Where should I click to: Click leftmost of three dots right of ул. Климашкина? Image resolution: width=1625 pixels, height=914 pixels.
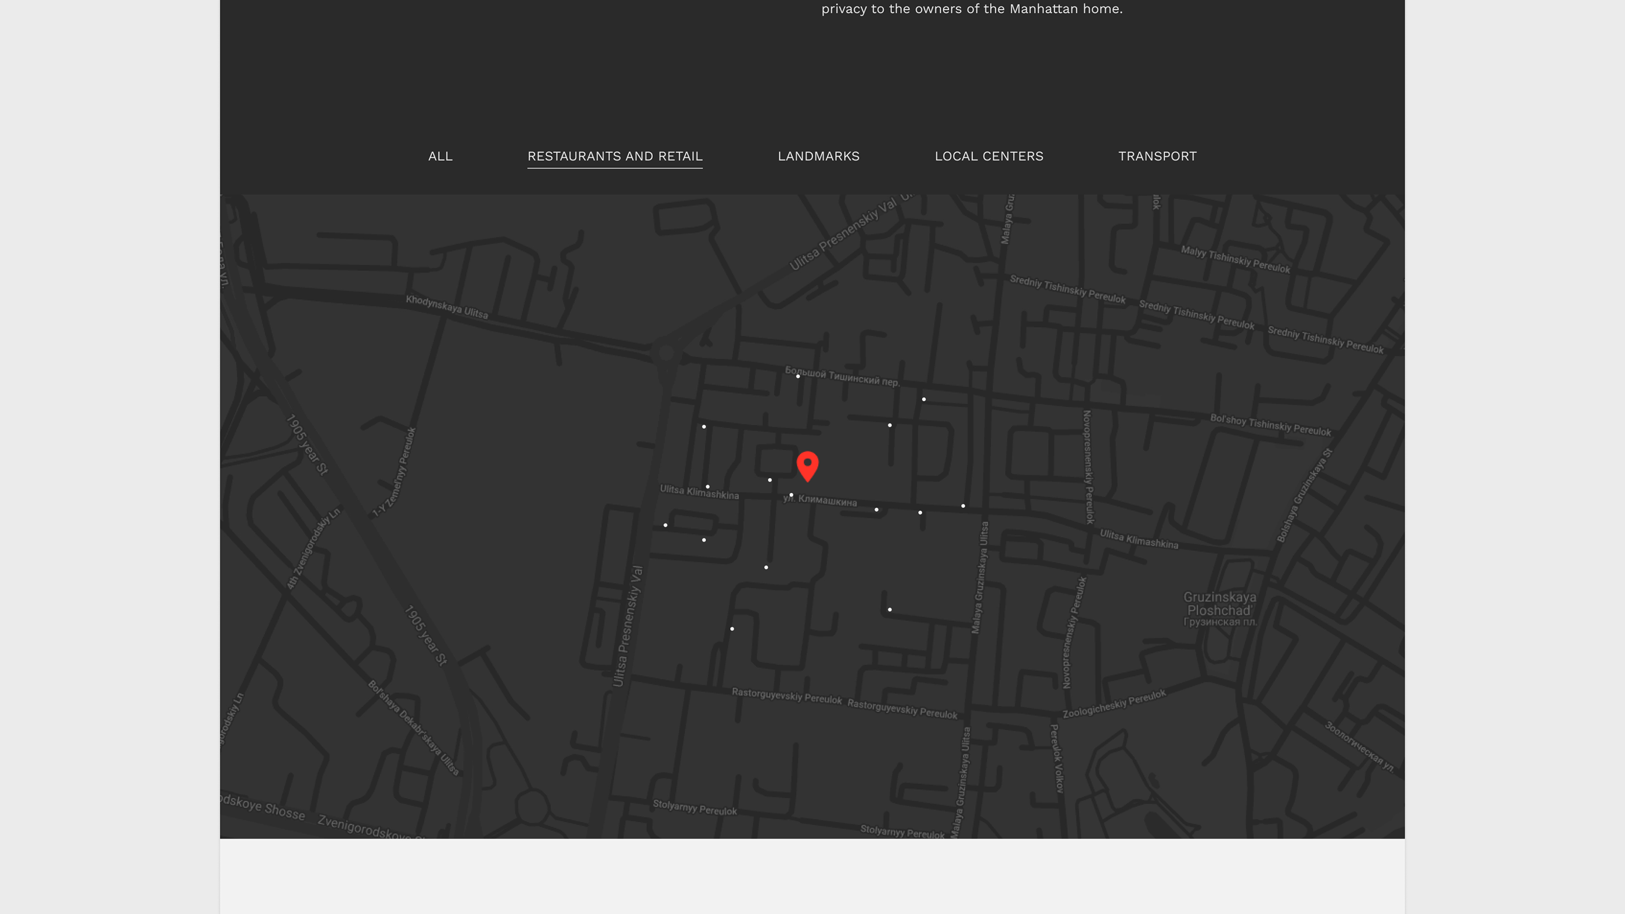(876, 510)
